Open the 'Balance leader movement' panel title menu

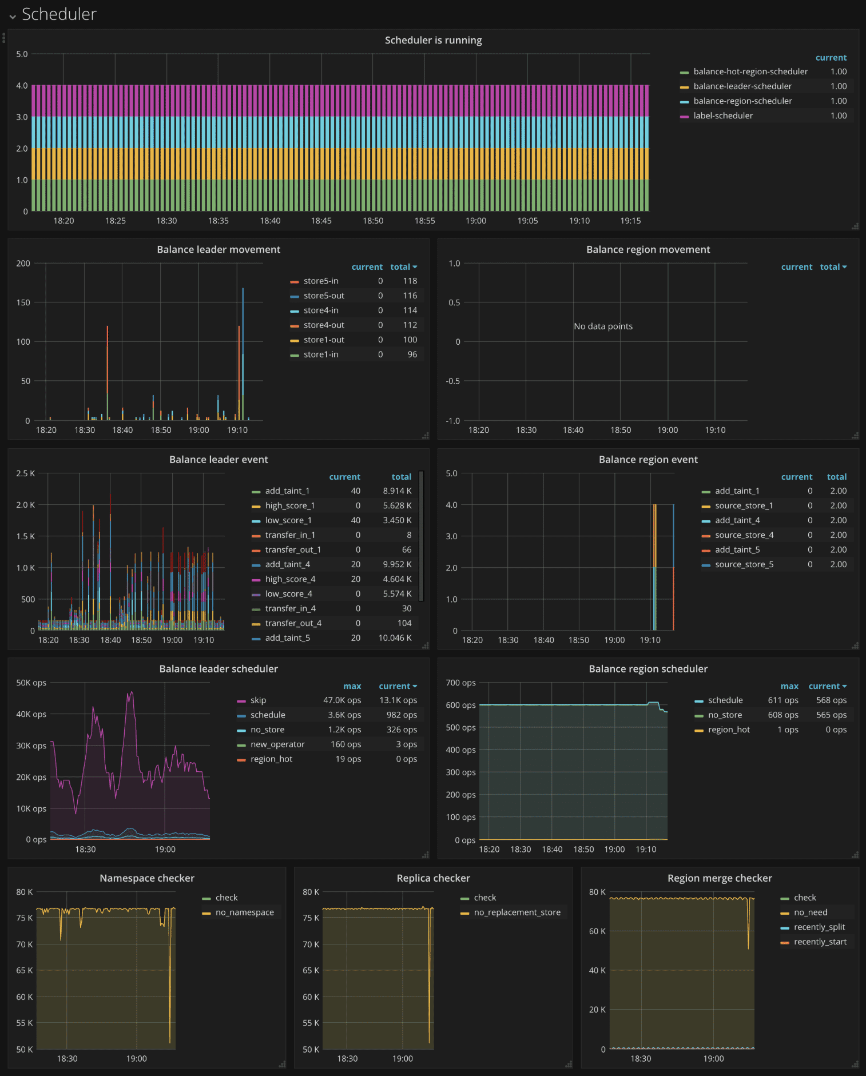pyautogui.click(x=219, y=249)
